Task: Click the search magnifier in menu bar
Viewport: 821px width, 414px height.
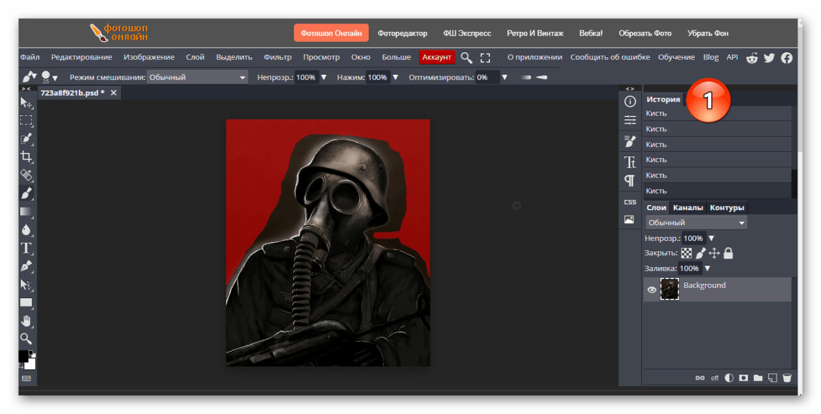Action: point(466,57)
